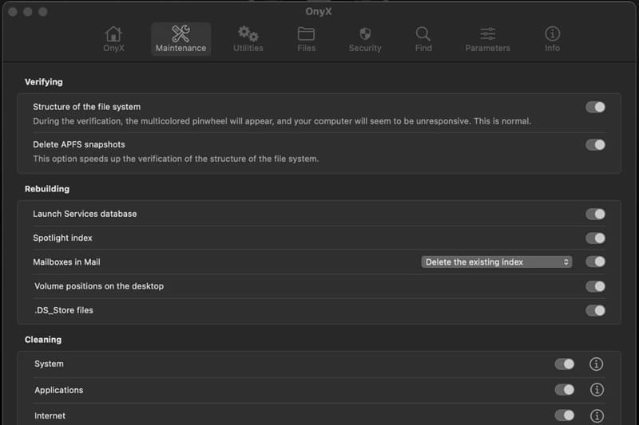Click the OnyX window title

[318, 11]
